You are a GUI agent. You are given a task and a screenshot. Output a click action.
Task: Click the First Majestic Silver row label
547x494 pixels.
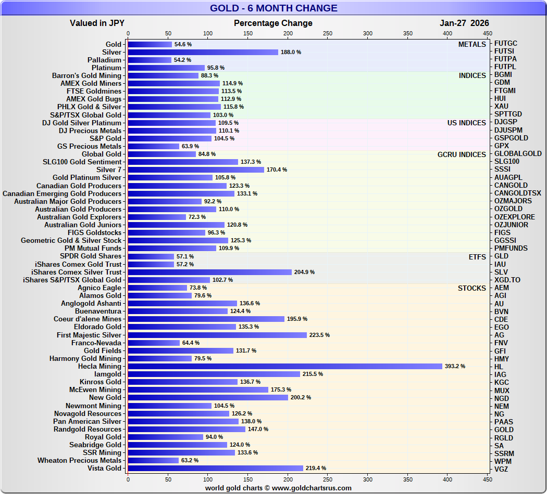point(89,335)
